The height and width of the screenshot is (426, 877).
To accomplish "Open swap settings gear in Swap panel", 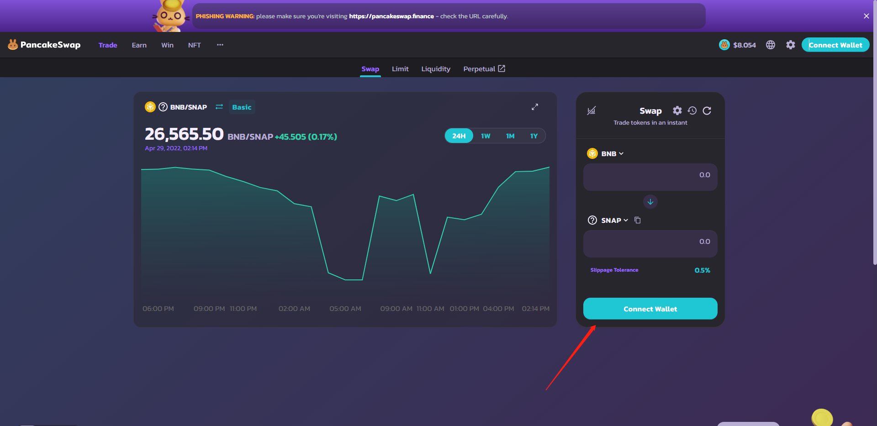I will point(677,110).
